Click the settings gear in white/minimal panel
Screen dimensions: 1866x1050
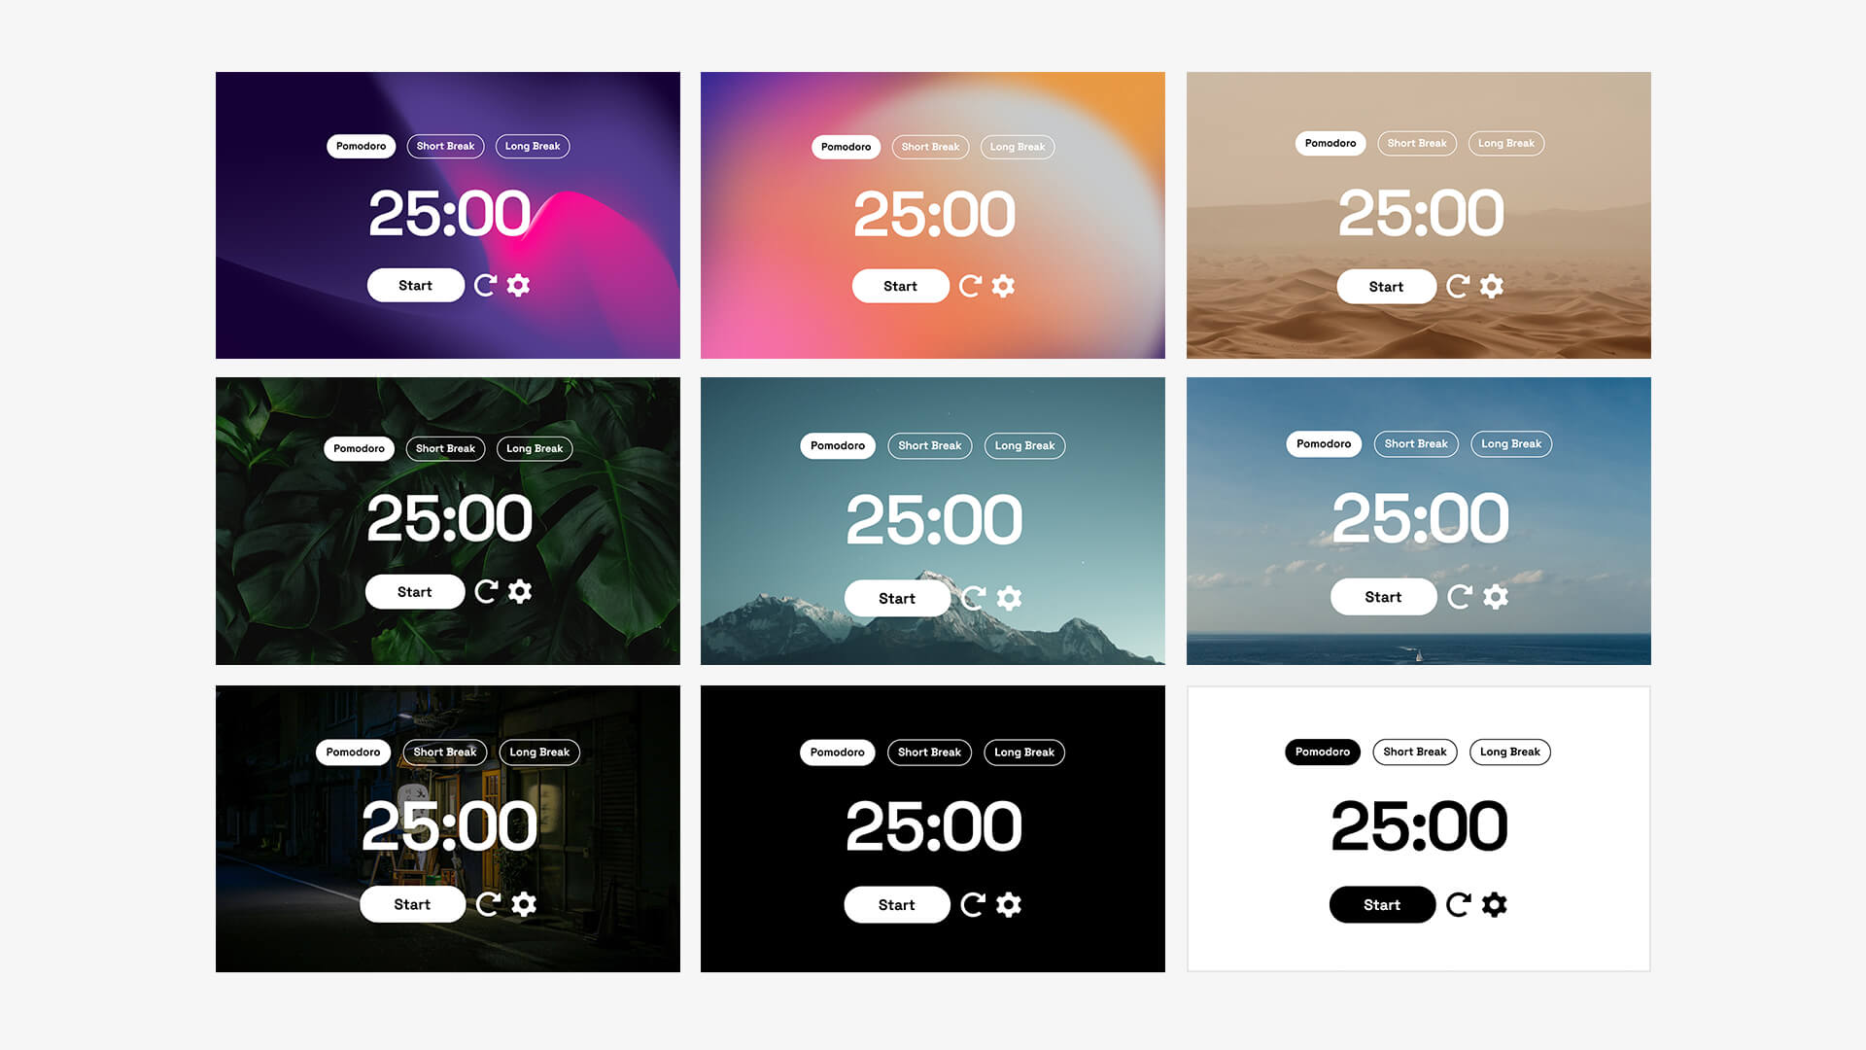tap(1496, 902)
